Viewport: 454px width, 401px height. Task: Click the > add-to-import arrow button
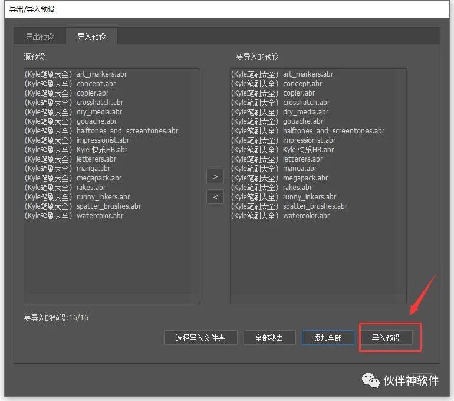pos(215,176)
